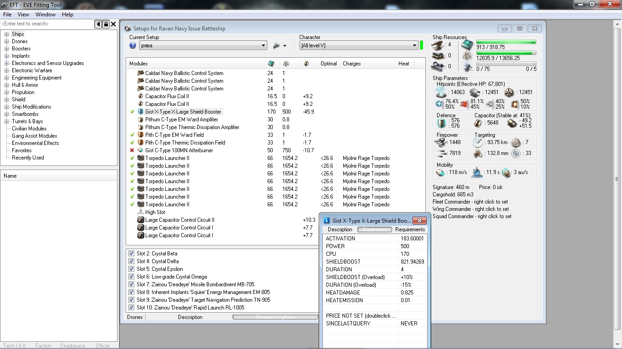The height and width of the screenshot is (349, 622).
Task: Click the Gist X-Type X-Large Shield Booster icon
Action: pyautogui.click(x=141, y=112)
